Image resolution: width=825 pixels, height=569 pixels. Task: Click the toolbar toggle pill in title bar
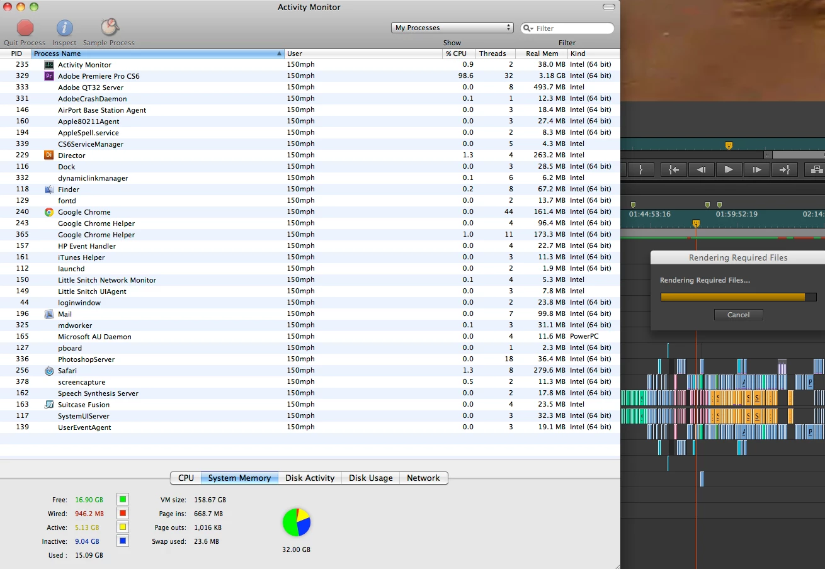[x=608, y=7]
